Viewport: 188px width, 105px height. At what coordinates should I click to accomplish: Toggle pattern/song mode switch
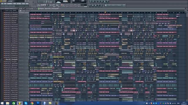coord(39,5)
